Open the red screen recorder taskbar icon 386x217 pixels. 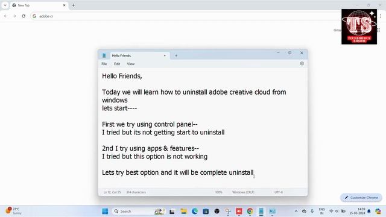click(x=239, y=211)
